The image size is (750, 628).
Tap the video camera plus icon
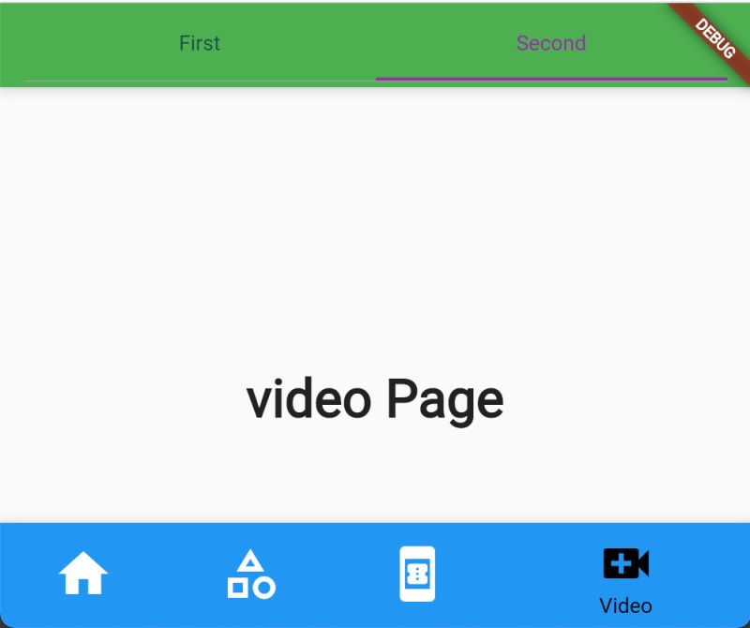tap(625, 563)
